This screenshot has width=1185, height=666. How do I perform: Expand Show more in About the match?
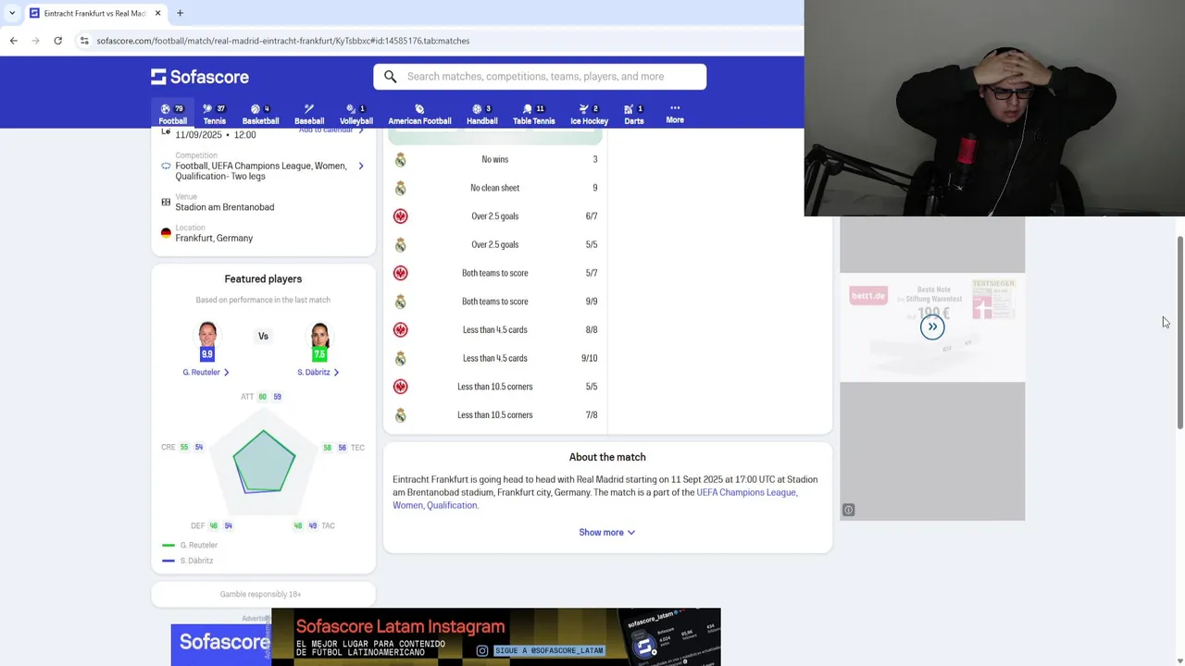(x=607, y=532)
